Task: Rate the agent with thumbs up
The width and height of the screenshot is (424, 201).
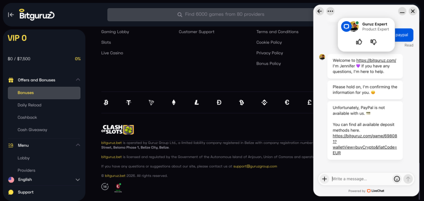Action: [359, 42]
